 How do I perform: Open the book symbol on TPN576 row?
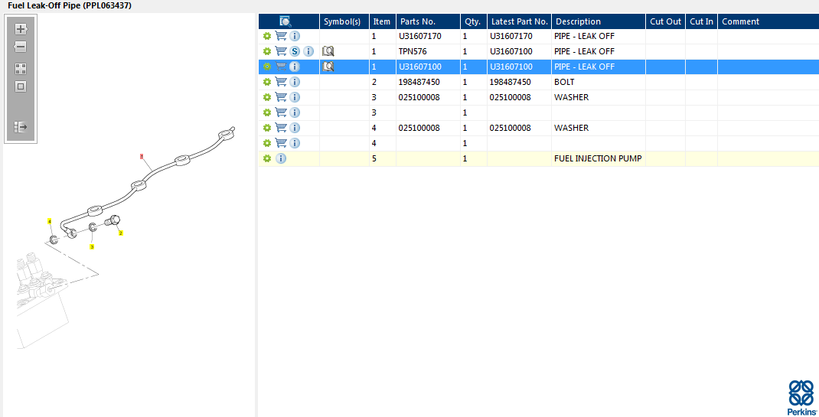(x=328, y=51)
